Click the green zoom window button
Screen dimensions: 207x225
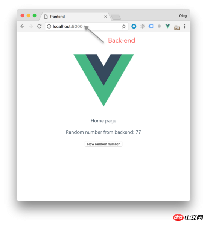point(35,15)
